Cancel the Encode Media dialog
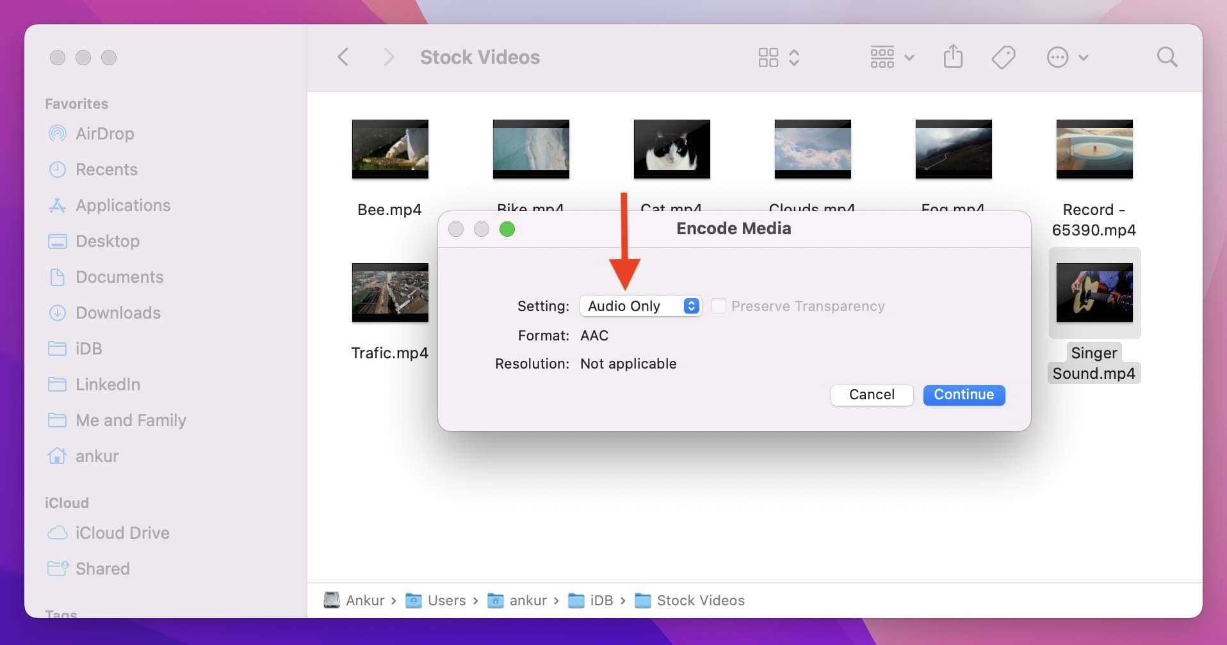The image size is (1227, 645). 871,395
